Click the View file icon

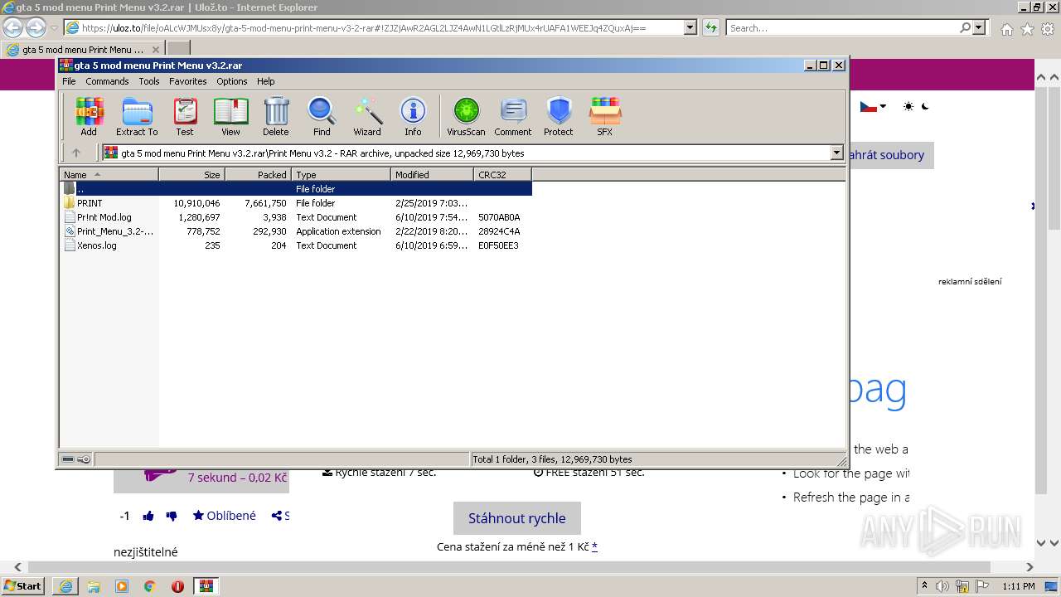pyautogui.click(x=230, y=116)
